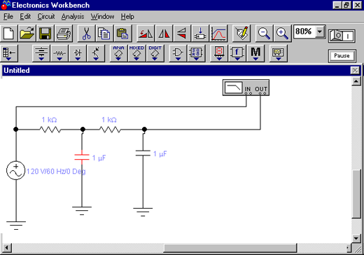Open the Circuit menu
The width and height of the screenshot is (364, 255).
point(46,17)
